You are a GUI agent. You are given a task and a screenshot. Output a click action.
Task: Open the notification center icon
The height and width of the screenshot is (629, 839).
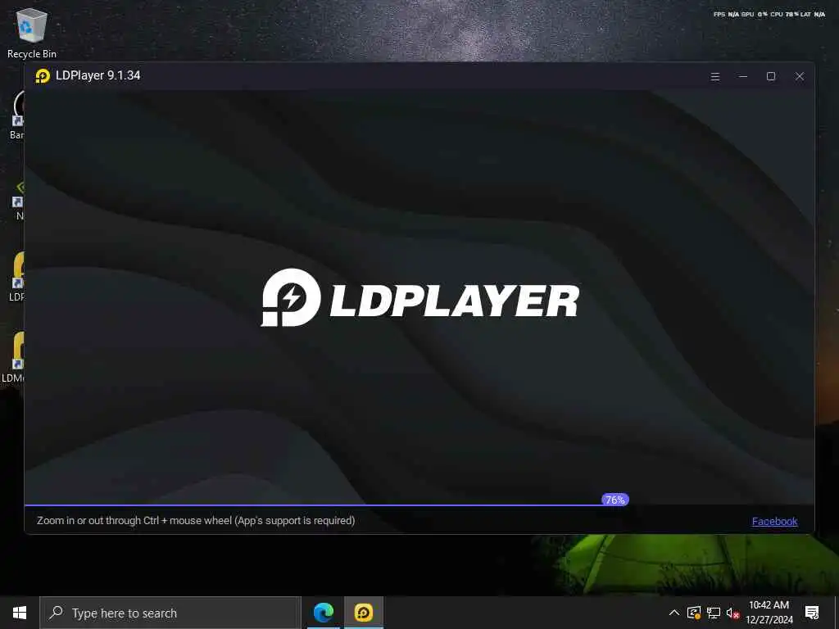click(x=812, y=613)
